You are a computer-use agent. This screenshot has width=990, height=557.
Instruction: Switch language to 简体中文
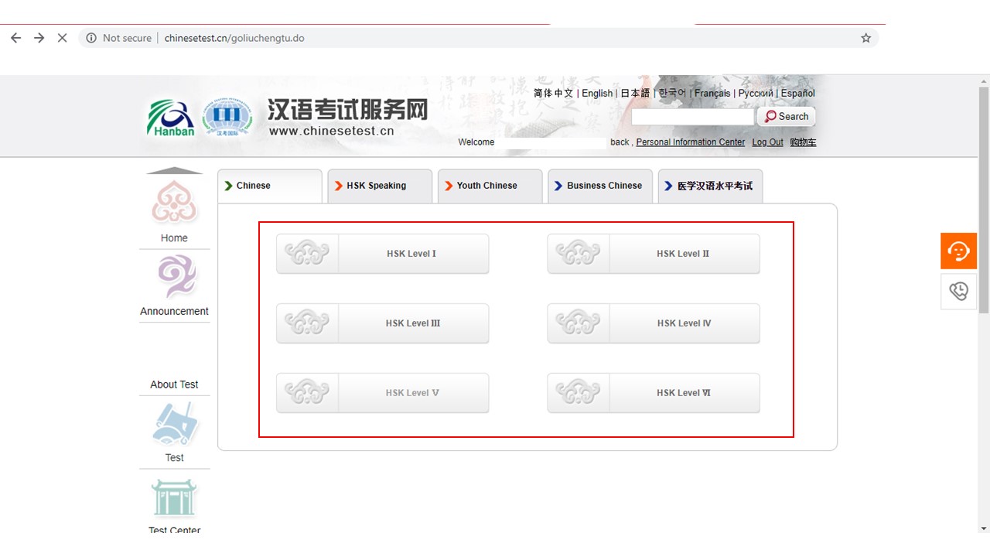(554, 93)
